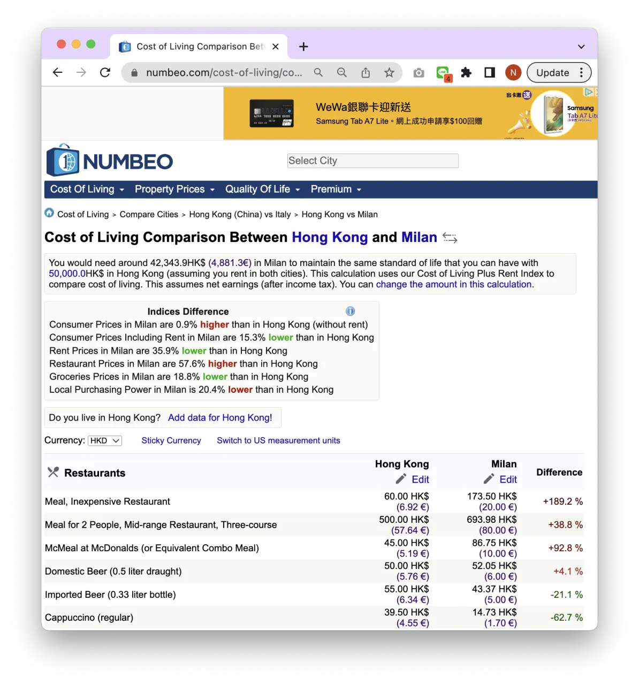The height and width of the screenshot is (685, 639).
Task: Select the Cost of Living Comparison tab
Action: (x=199, y=47)
